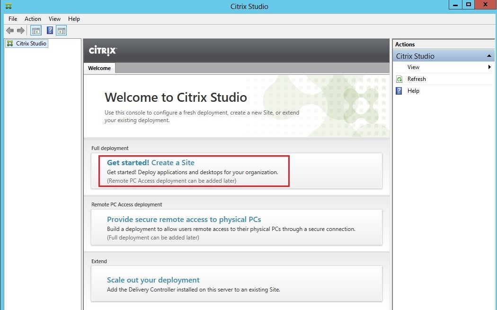Click the Extend section label
Viewport: 497px width, 310px height.
[99, 261]
